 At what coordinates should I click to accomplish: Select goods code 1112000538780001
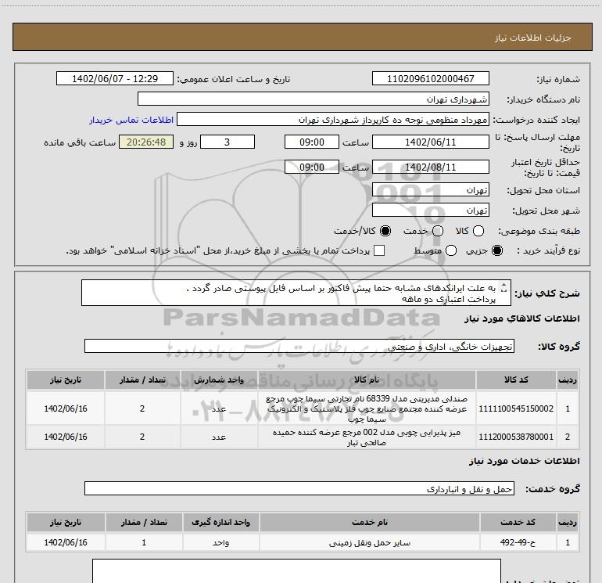point(516,437)
